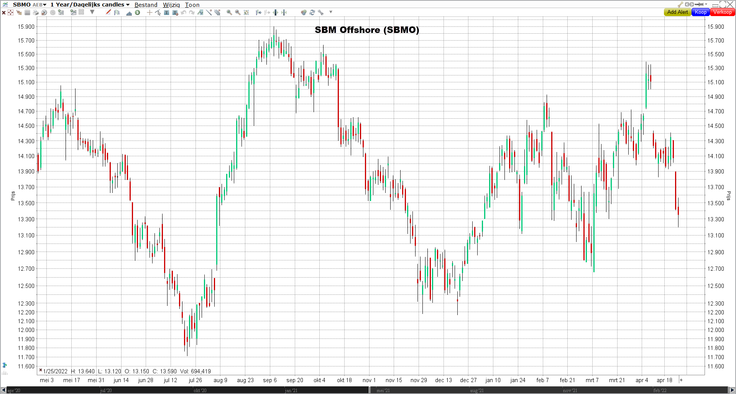Click the zoom out magnifier icon
The image size is (736, 394).
pos(238,12)
